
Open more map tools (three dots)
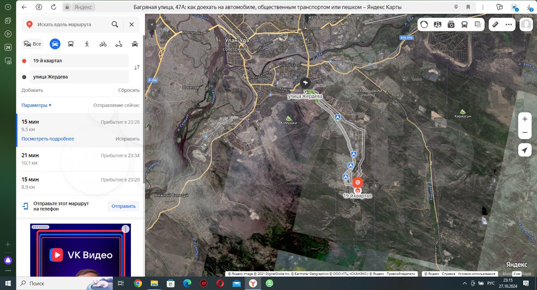(509, 24)
